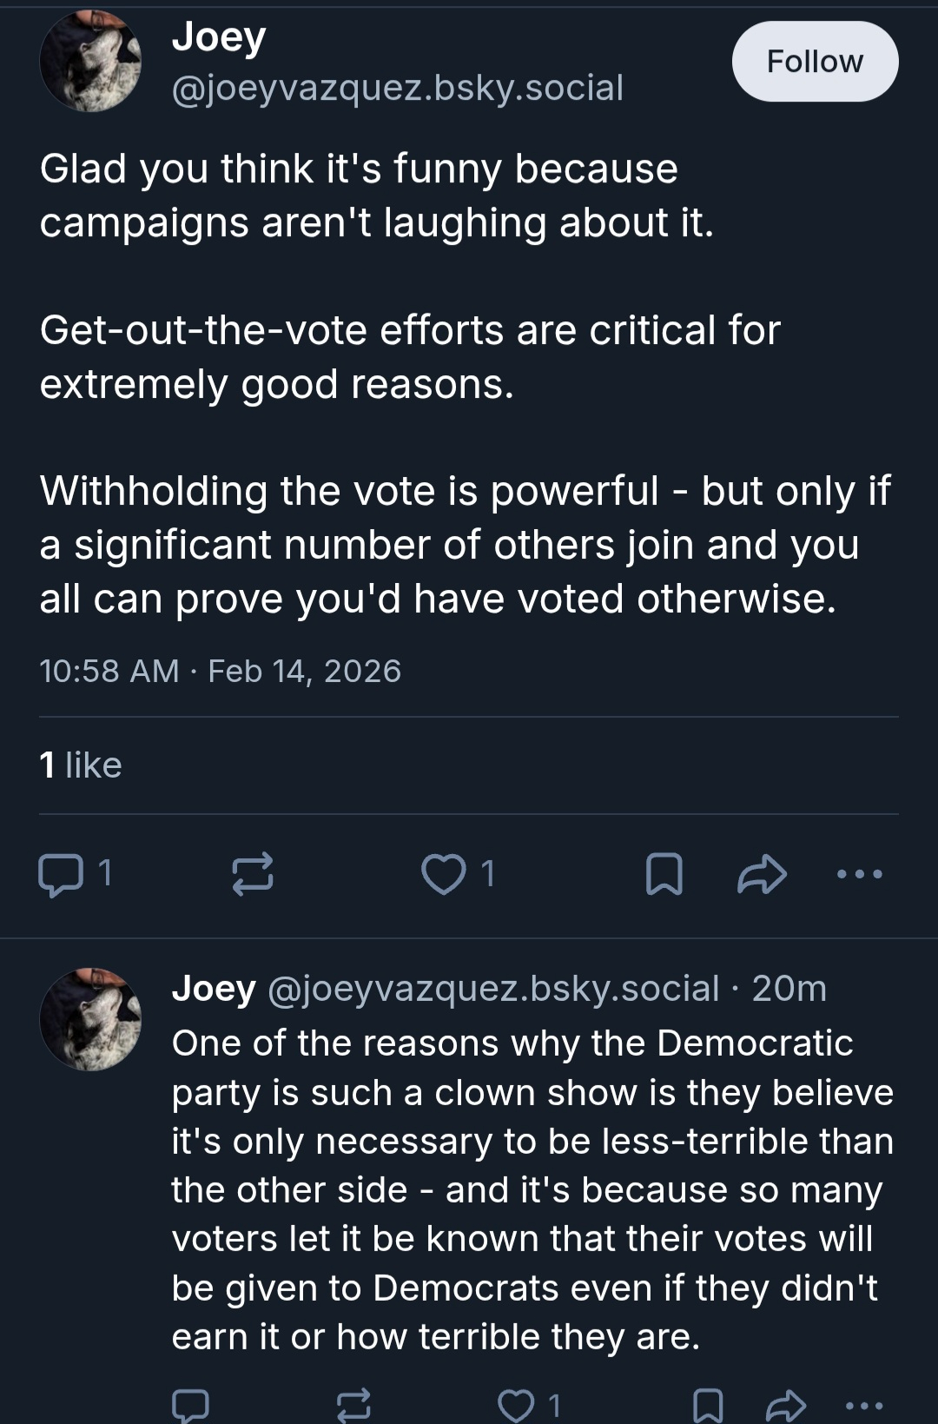
Task: Like the Democratic party reply
Action: [518, 1404]
